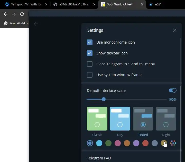The image size is (185, 162).
Task: Click the Classic theme label
Action: pos(97,135)
